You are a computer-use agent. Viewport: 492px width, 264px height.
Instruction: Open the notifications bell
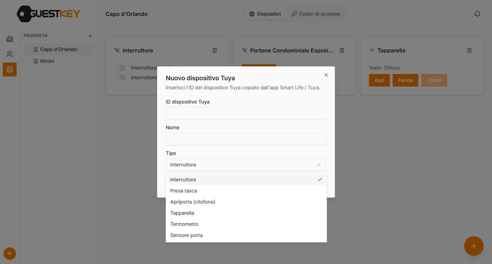click(477, 14)
